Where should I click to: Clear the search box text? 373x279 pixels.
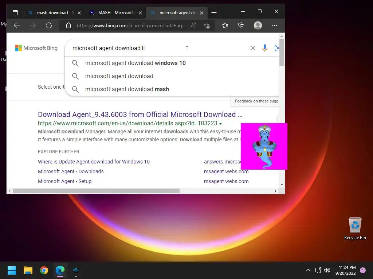[253, 48]
